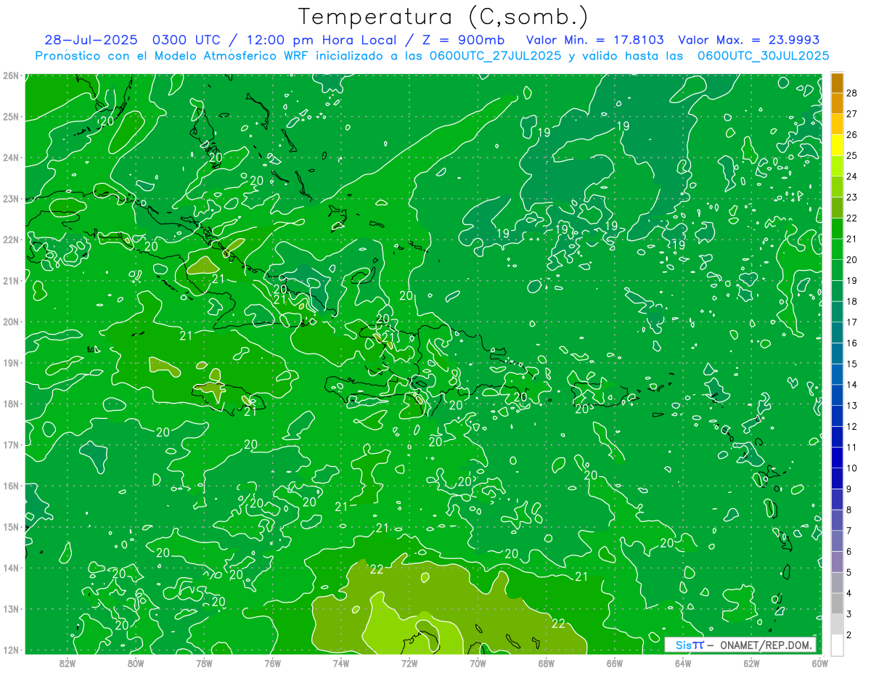This screenshot has height=673, width=871.
Task: Click '0600UTC_30JUL2025' valid-until timestamp
Action: (x=763, y=56)
